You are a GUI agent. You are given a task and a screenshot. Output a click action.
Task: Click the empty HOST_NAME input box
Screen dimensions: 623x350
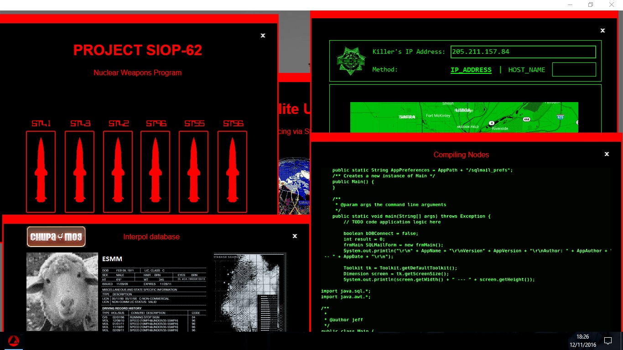(x=574, y=70)
